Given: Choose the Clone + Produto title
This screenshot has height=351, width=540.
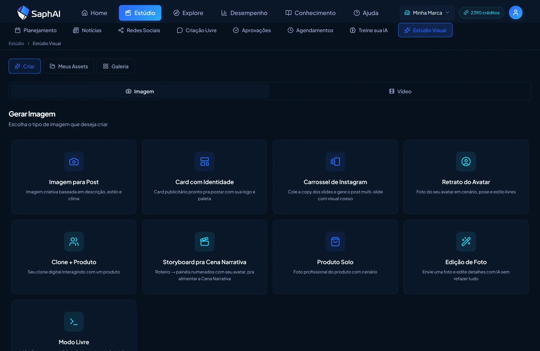Looking at the screenshot, I should click(74, 262).
